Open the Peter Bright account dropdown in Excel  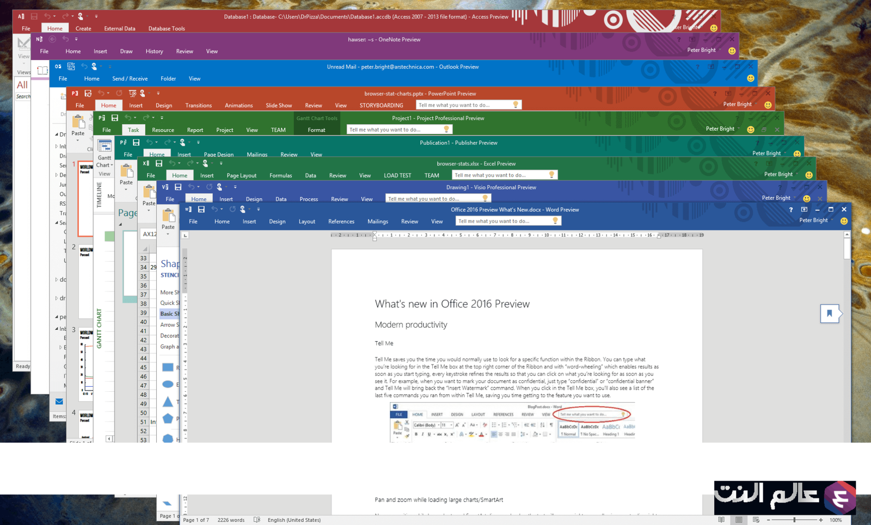[x=781, y=174]
